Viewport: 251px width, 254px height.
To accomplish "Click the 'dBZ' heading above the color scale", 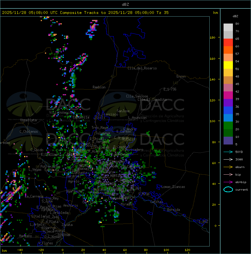I will [x=235, y=16].
